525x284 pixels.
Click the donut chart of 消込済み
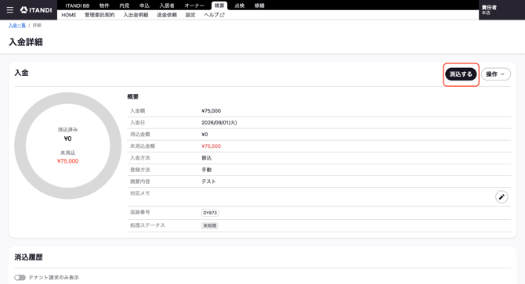(x=68, y=146)
